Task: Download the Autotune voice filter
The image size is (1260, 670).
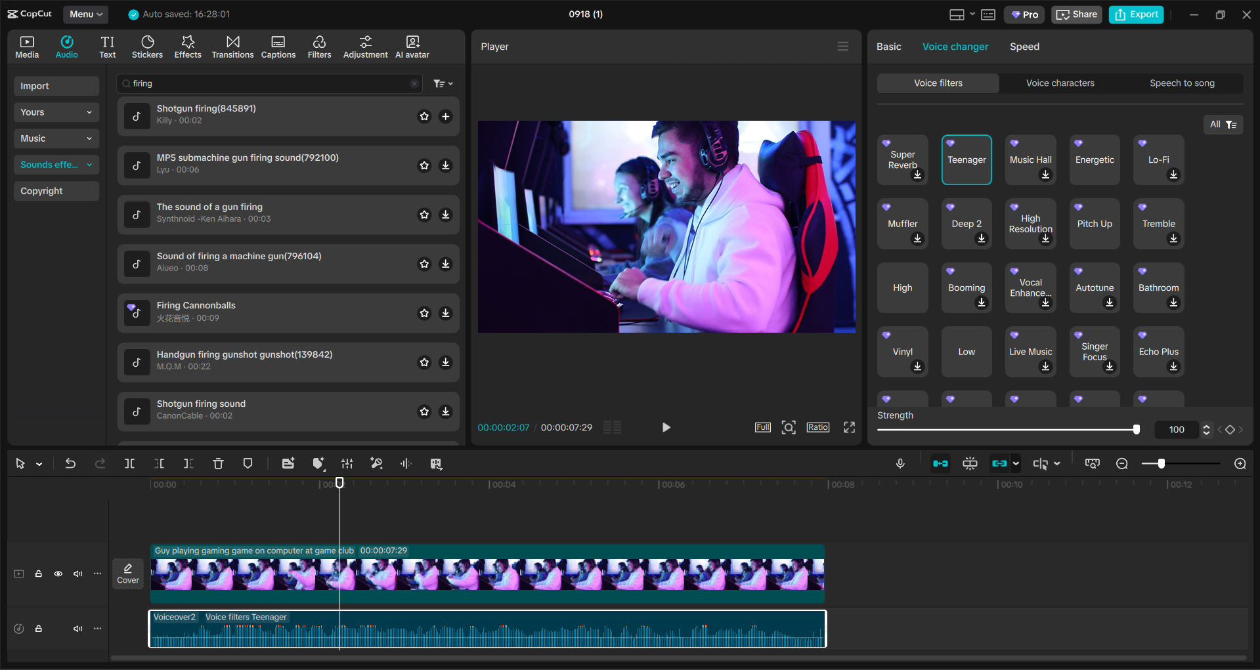Action: (x=1110, y=303)
